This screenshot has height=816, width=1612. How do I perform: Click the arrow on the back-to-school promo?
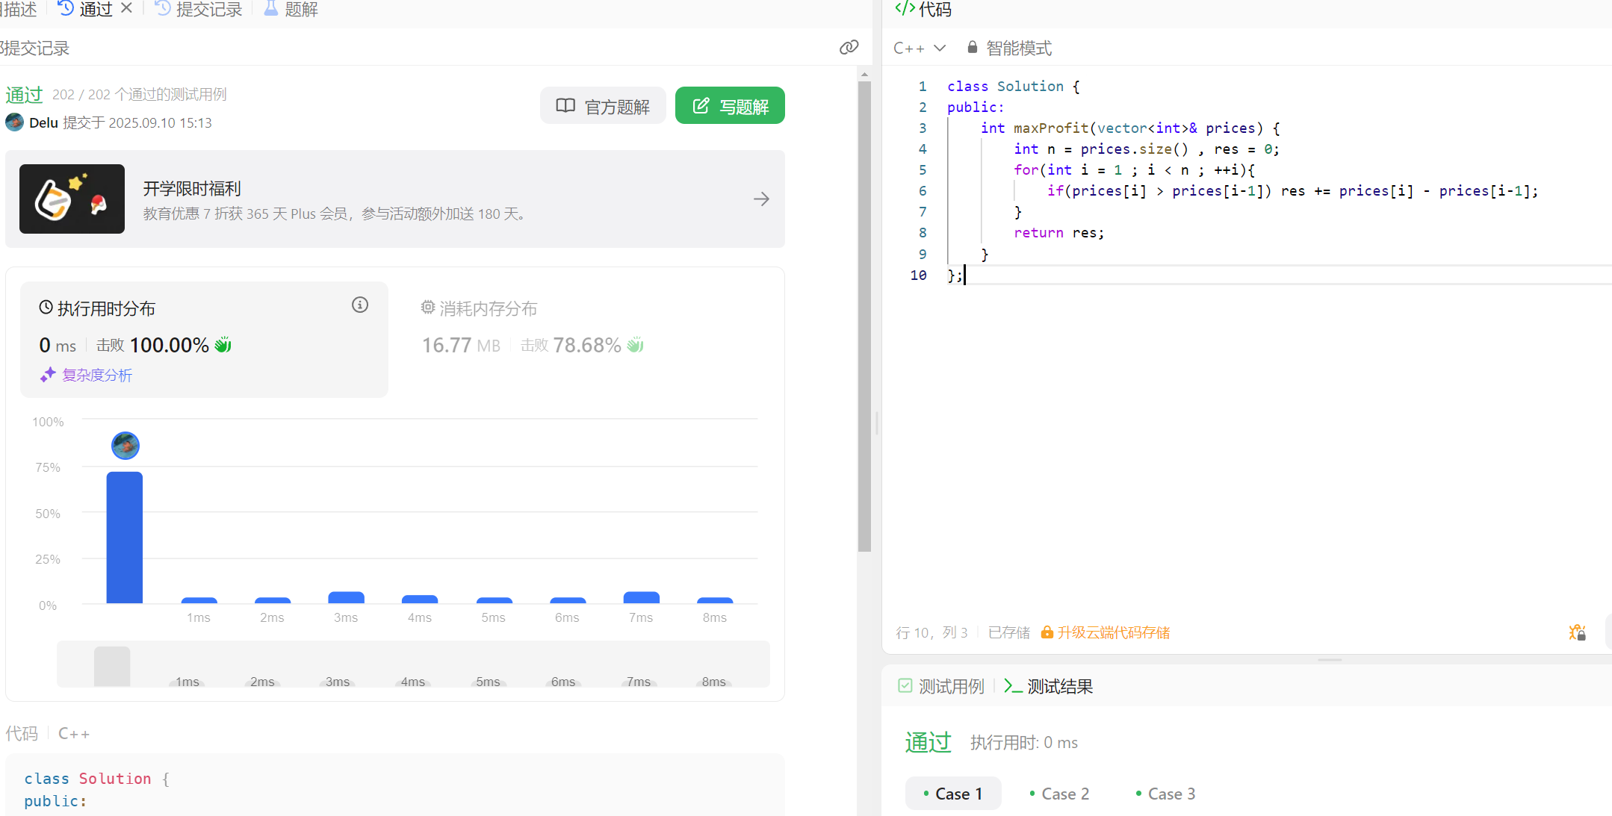pos(761,199)
